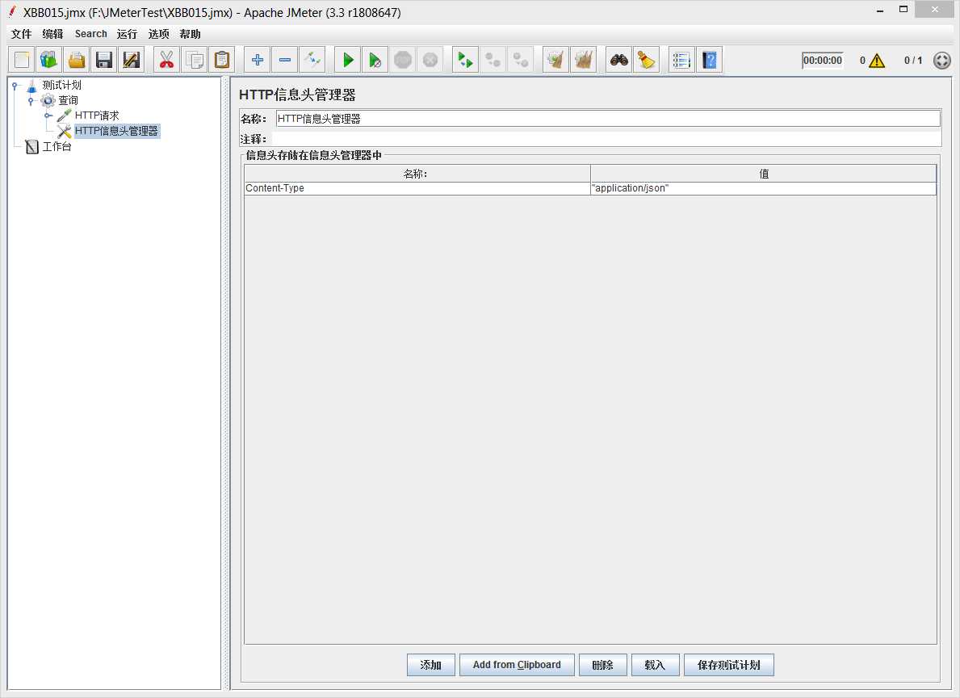Screen dimensions: 960x698
Task: Click the 名称 column header
Action: 417,174
